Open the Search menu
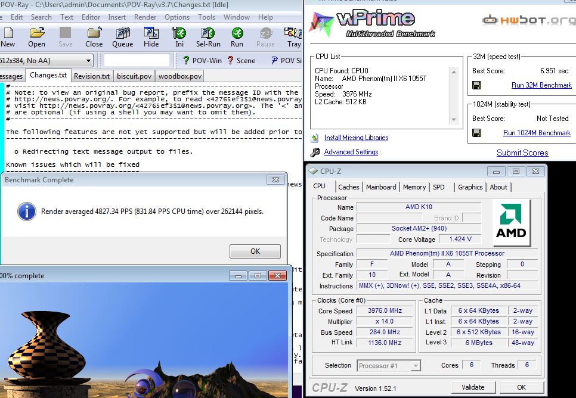This screenshot has width=576, height=398. (x=41, y=17)
